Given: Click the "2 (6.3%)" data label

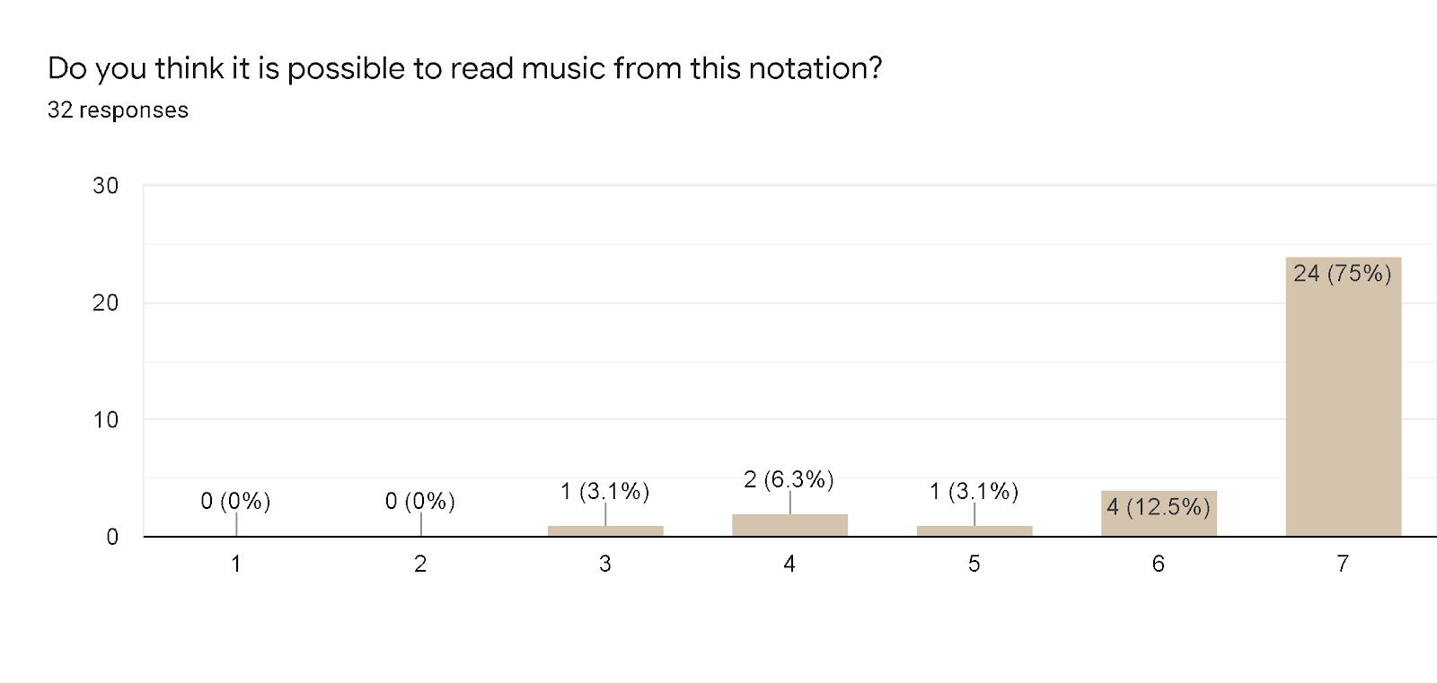Looking at the screenshot, I should (x=789, y=479).
